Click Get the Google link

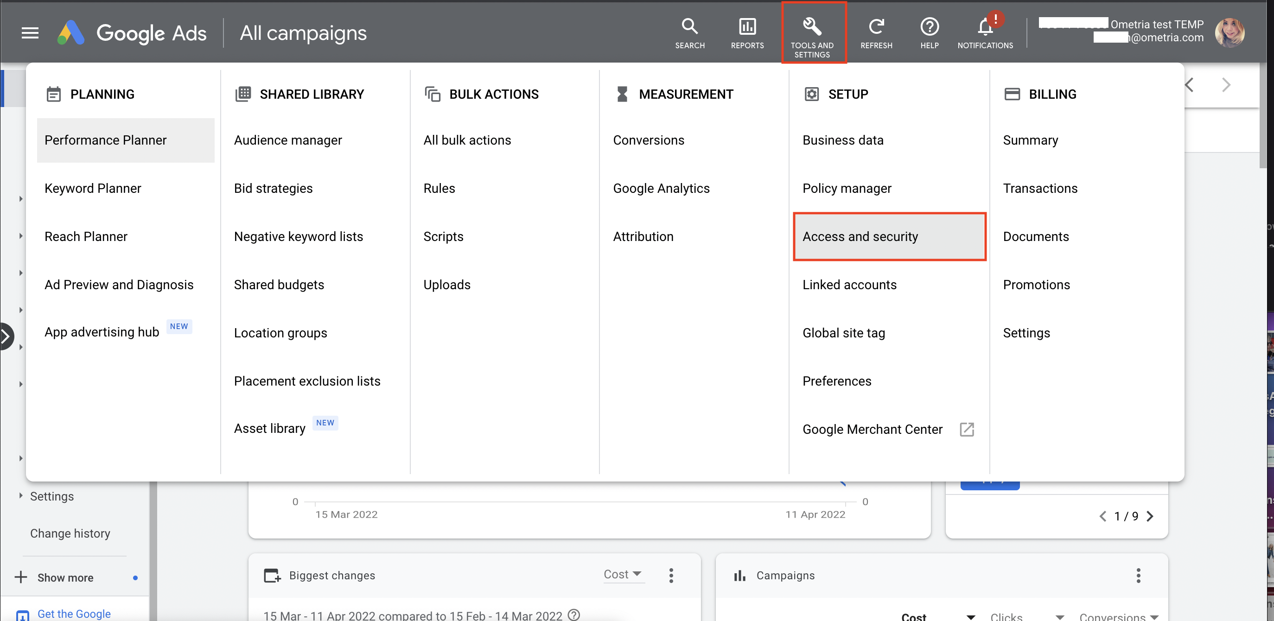click(x=74, y=614)
